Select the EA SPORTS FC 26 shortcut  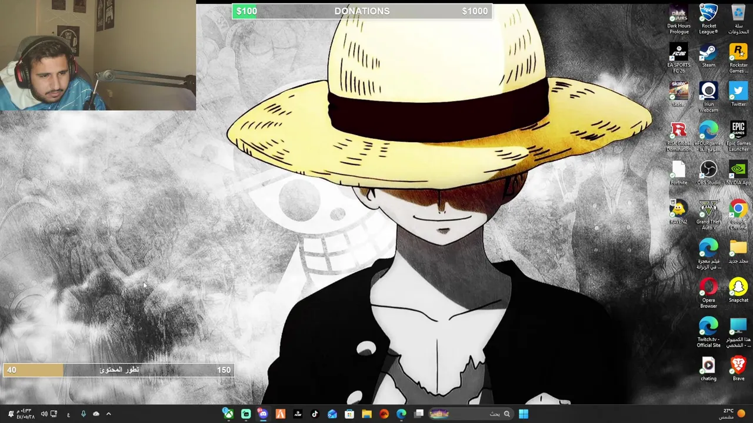click(679, 59)
